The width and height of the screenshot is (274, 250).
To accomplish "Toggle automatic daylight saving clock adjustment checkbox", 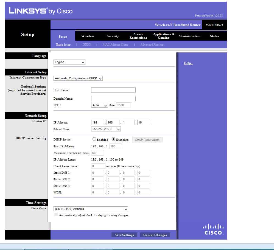I will pyautogui.click(x=56, y=215).
